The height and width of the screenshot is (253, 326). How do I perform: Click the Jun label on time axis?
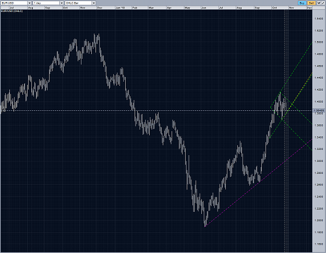point(204,8)
